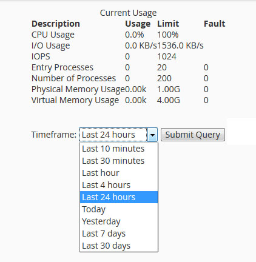The width and height of the screenshot is (256, 262).
Task: Pick 'Yesterday' from the dropdown list
Action: pyautogui.click(x=119, y=221)
